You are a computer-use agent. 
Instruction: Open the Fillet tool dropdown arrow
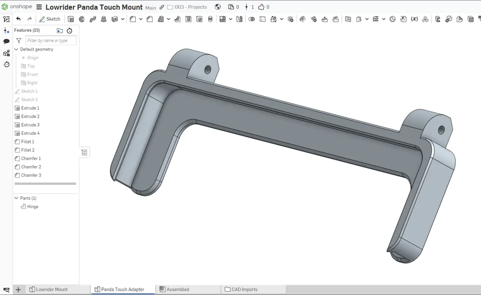click(x=140, y=19)
